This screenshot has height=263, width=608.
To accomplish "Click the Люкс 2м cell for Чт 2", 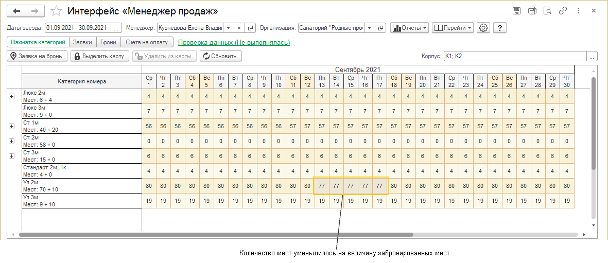I will tap(163, 97).
